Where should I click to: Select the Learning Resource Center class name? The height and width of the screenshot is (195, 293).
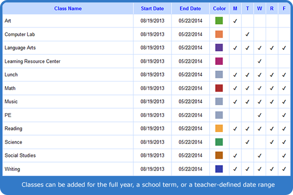tap(32, 61)
